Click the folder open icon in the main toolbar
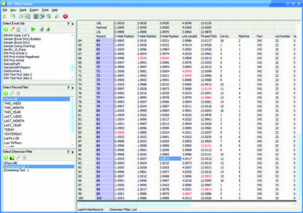The height and width of the screenshot is (213, 303). [4, 16]
